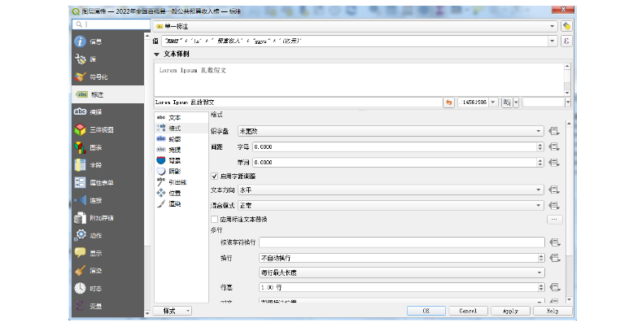Open the 三维视图 (3D View) page
Viewport: 629px width, 336px height.
[107, 129]
